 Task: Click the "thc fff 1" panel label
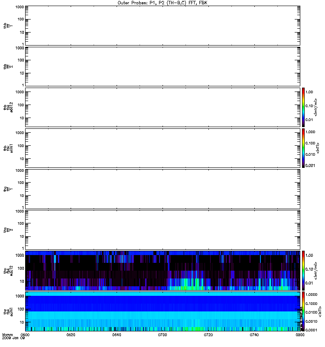coord(8,189)
